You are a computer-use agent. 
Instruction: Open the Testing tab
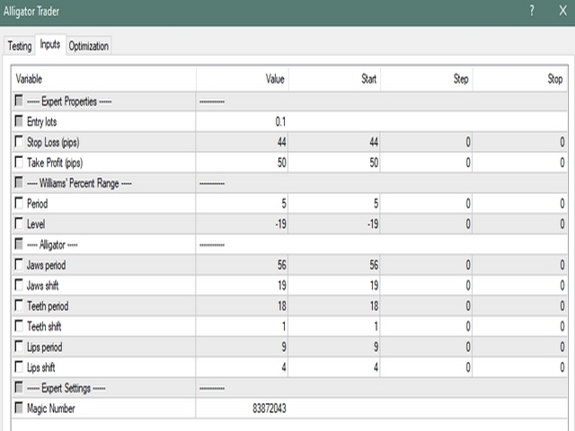coord(19,46)
